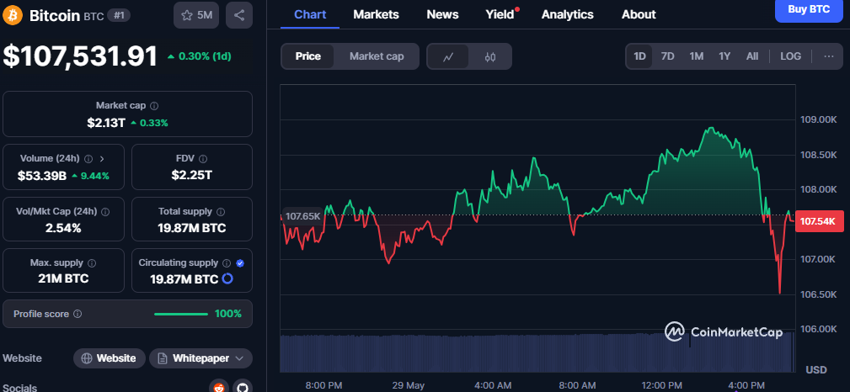Viewport: 850px width, 392px height.
Task: Click the 106.50K y-axis label
Action: pyautogui.click(x=819, y=294)
